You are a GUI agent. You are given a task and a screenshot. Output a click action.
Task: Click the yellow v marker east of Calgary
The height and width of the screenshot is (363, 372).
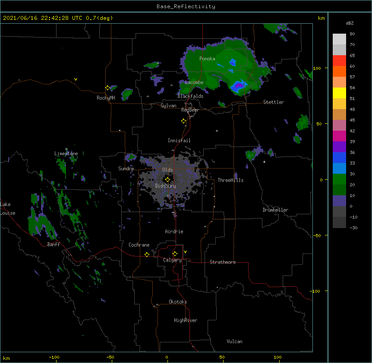point(185,252)
